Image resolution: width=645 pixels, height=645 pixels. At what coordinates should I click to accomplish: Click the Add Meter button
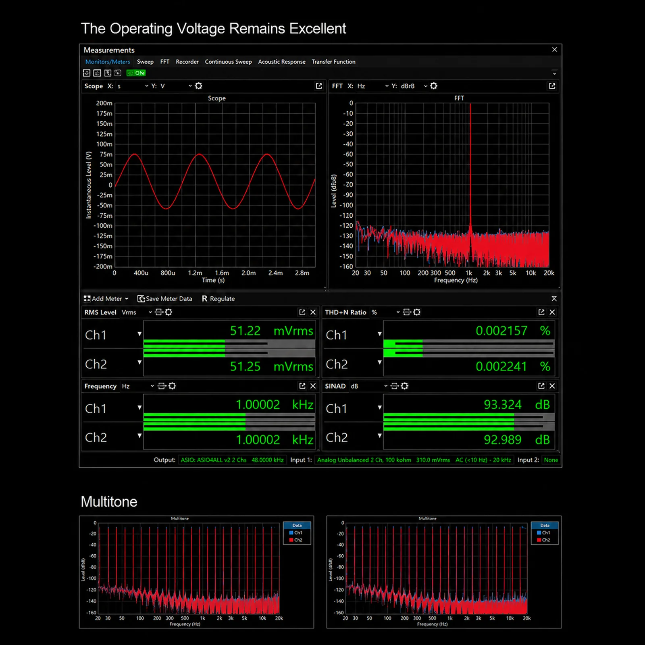pos(106,299)
